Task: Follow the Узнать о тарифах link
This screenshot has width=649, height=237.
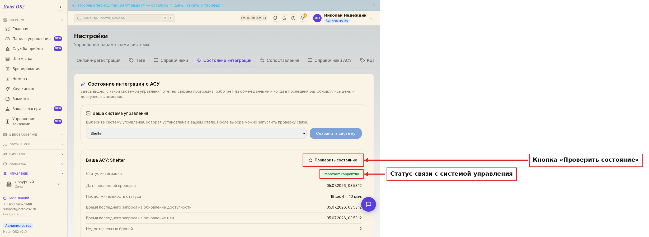Action: click(x=203, y=5)
